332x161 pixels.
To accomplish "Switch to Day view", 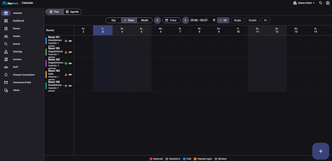I will 114,20.
